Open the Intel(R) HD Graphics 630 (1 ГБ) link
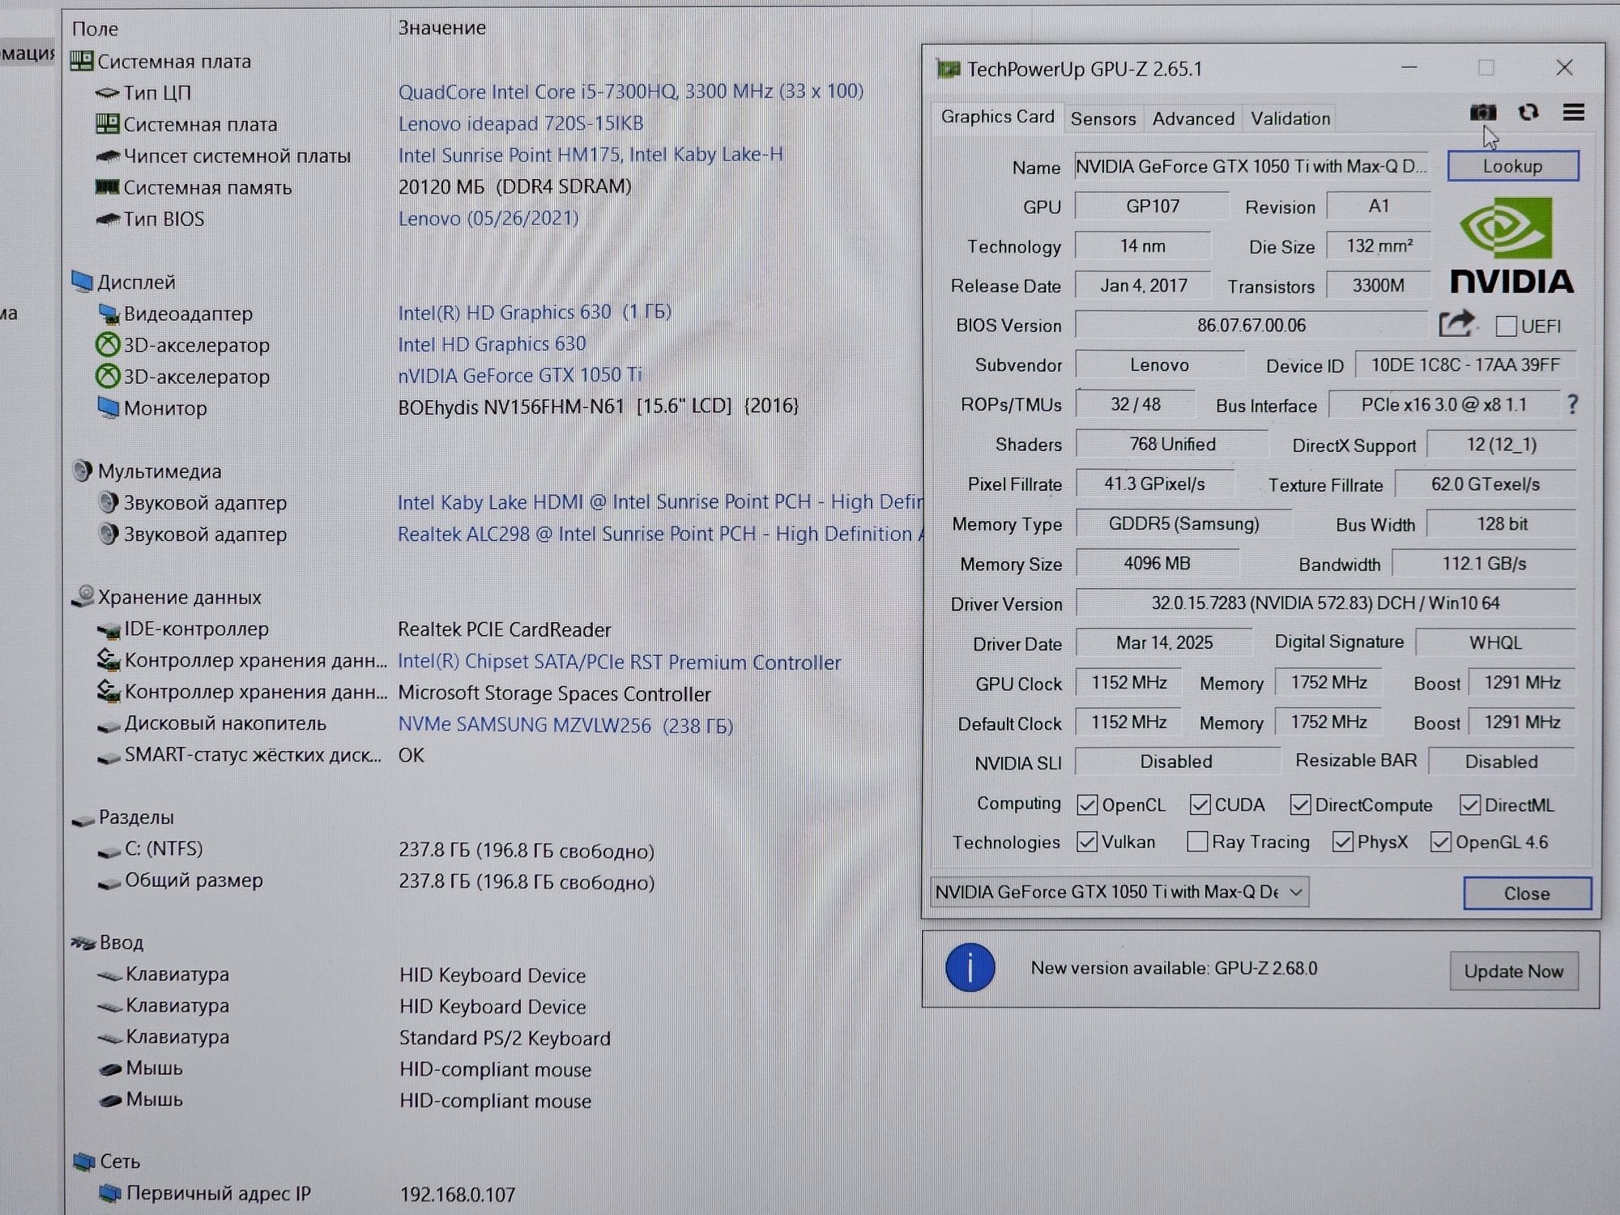Viewport: 1620px width, 1215px height. [x=535, y=312]
